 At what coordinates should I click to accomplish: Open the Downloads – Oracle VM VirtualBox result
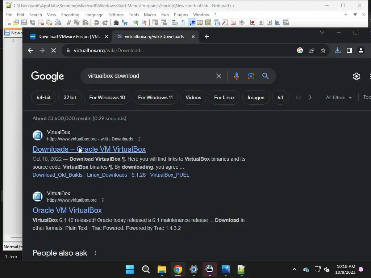(89, 149)
